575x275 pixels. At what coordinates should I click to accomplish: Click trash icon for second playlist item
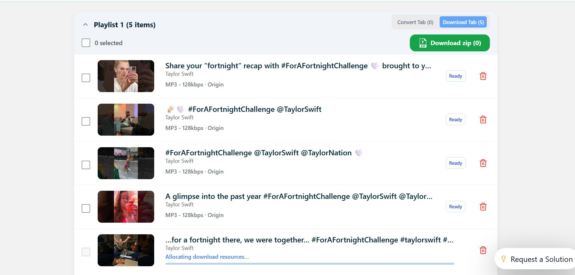483,120
